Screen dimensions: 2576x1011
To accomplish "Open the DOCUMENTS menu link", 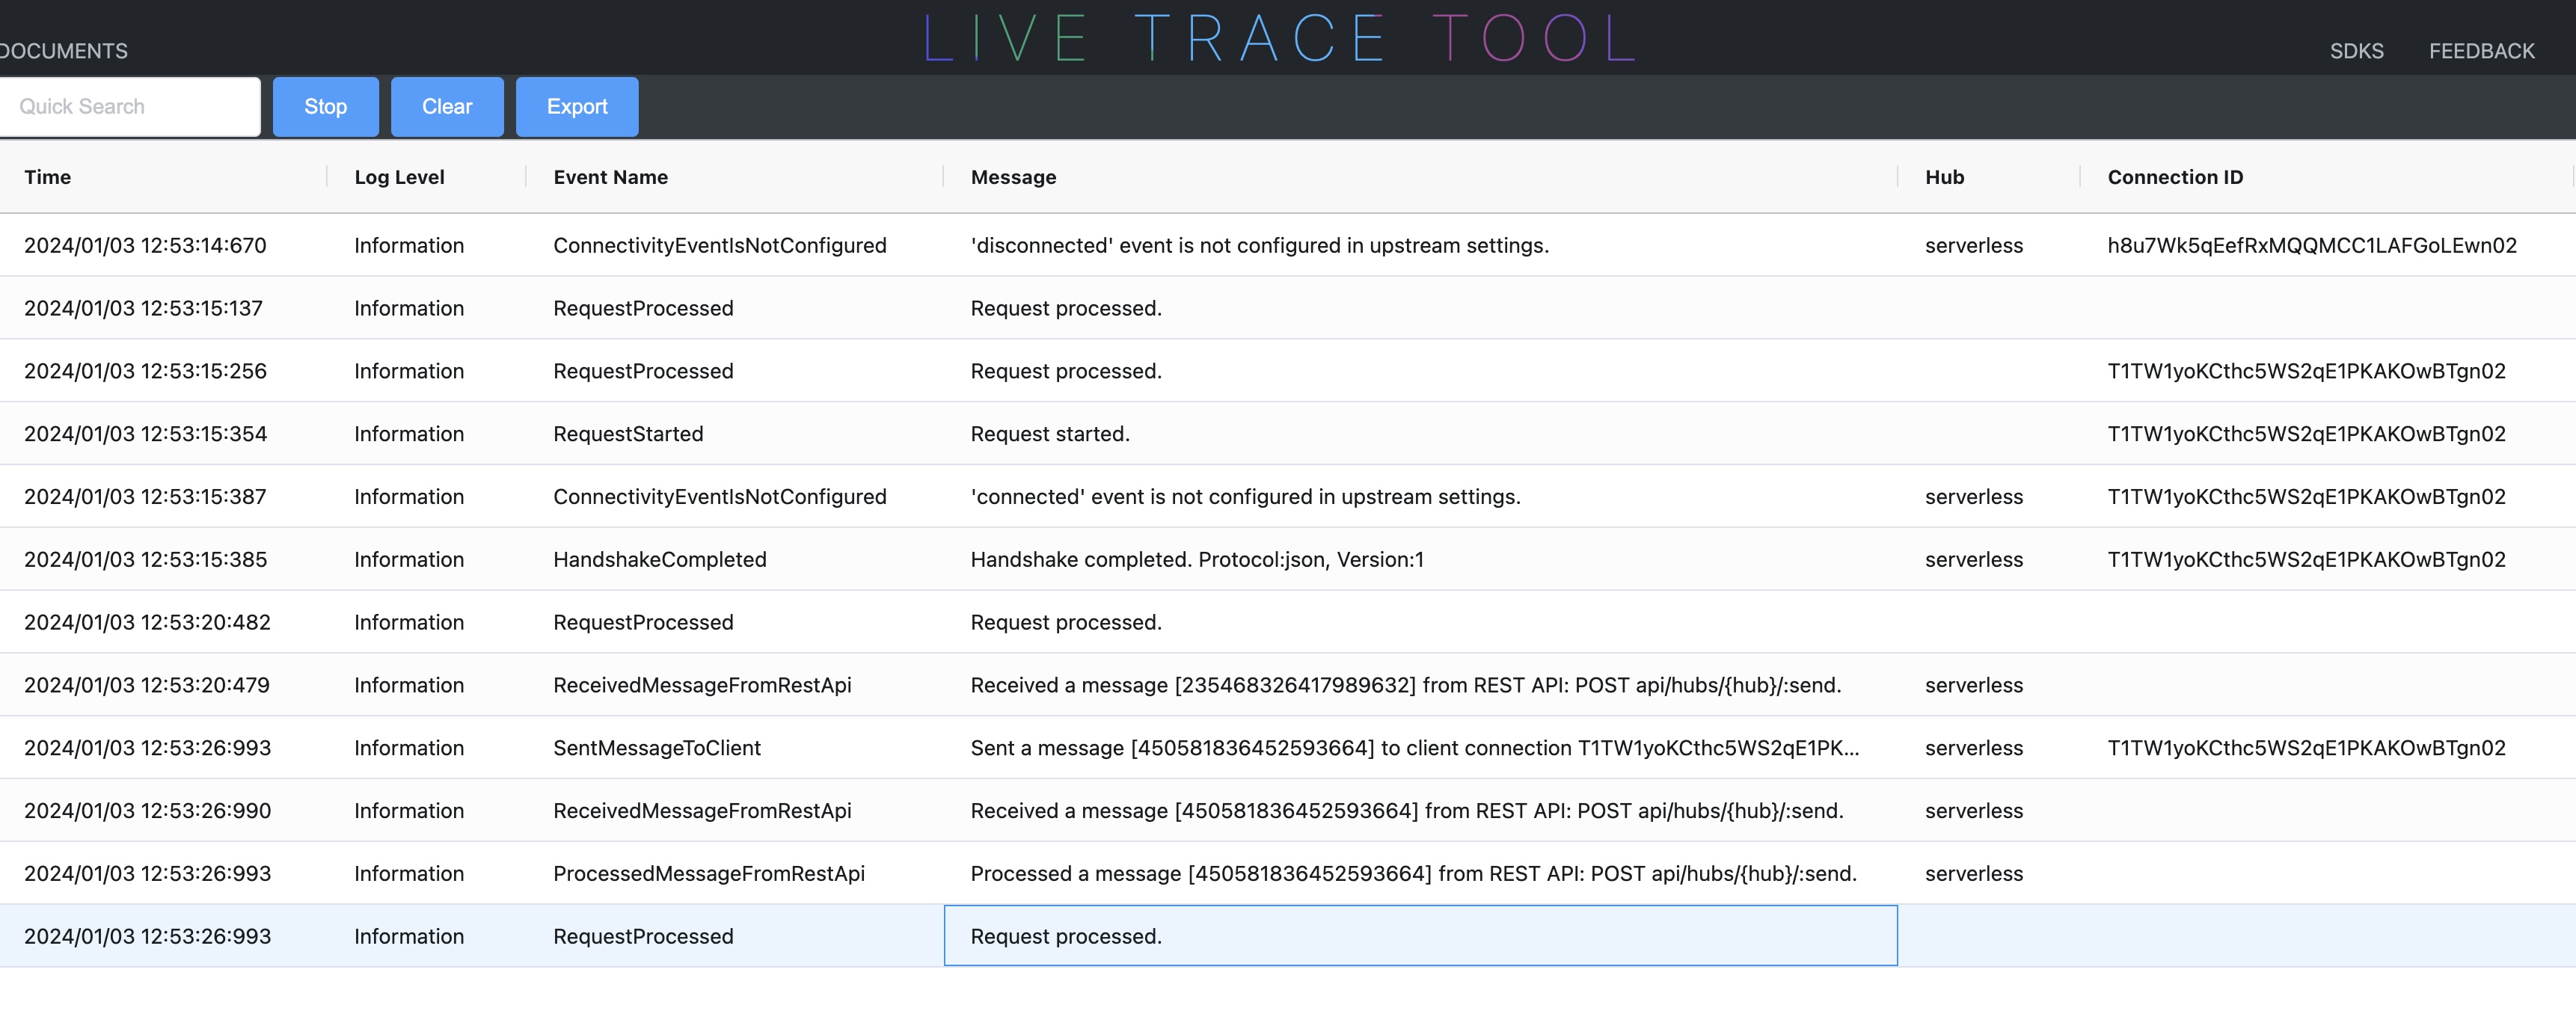I will click(x=64, y=51).
